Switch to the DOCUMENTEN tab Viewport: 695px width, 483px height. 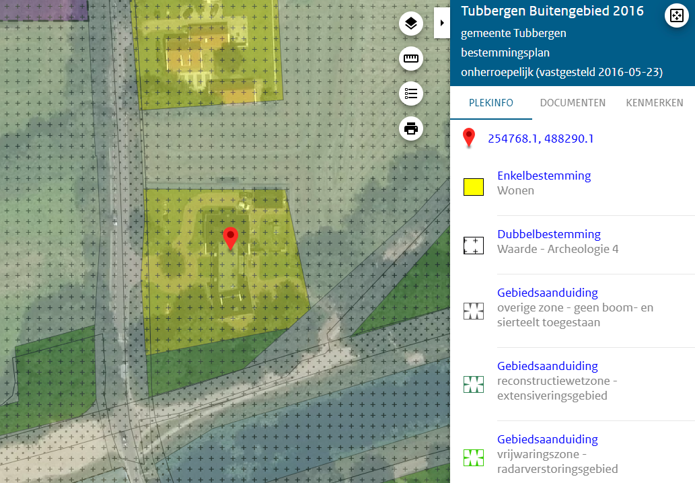click(x=573, y=103)
